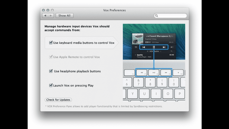Focus the preferences search field
The width and height of the screenshot is (229, 129).
170,16
